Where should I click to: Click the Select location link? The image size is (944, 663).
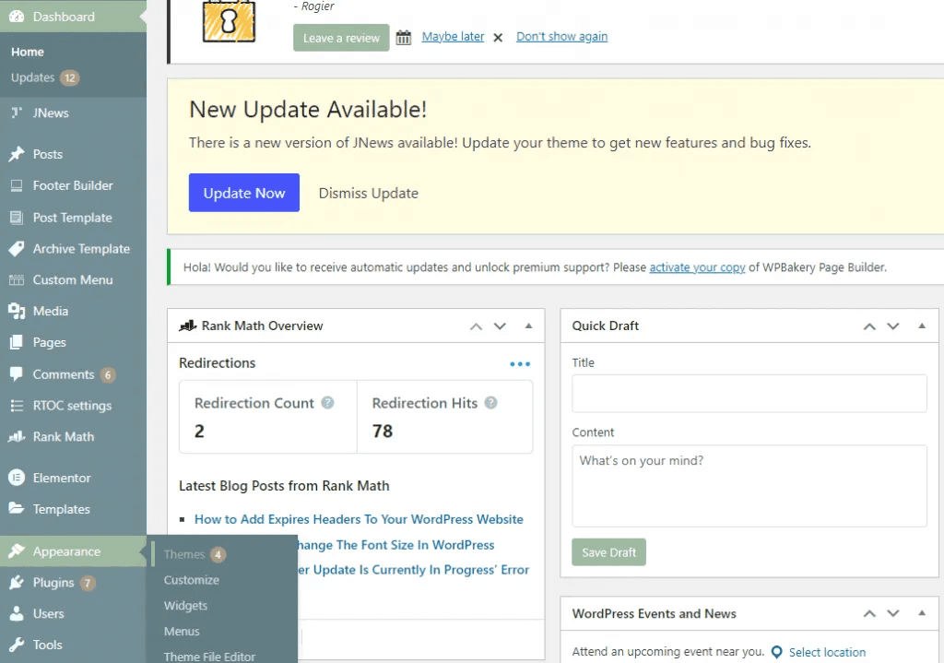(x=827, y=652)
